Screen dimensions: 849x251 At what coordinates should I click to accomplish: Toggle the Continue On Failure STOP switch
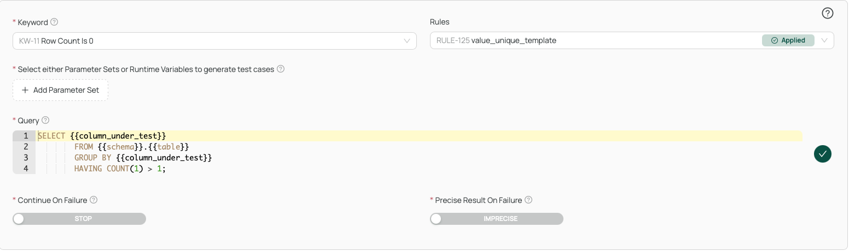click(79, 219)
